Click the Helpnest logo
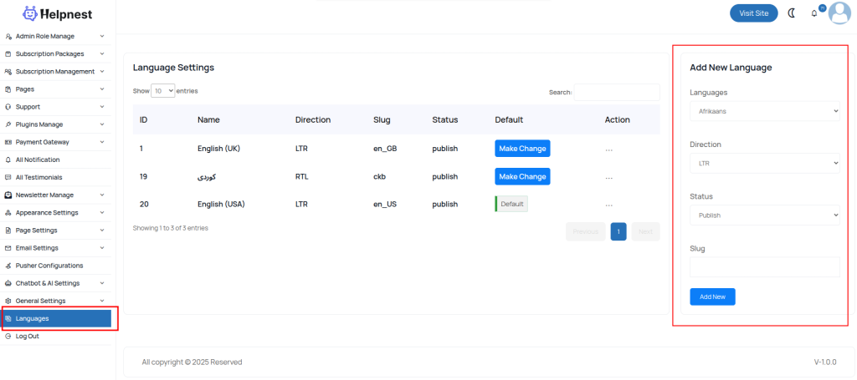The height and width of the screenshot is (380, 857). point(58,13)
